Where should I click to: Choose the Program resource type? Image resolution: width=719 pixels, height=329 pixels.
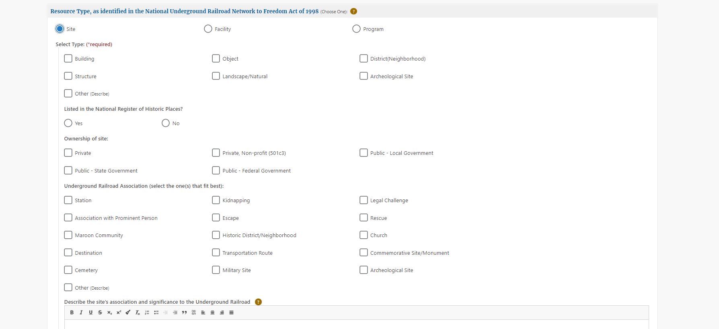[x=356, y=29]
